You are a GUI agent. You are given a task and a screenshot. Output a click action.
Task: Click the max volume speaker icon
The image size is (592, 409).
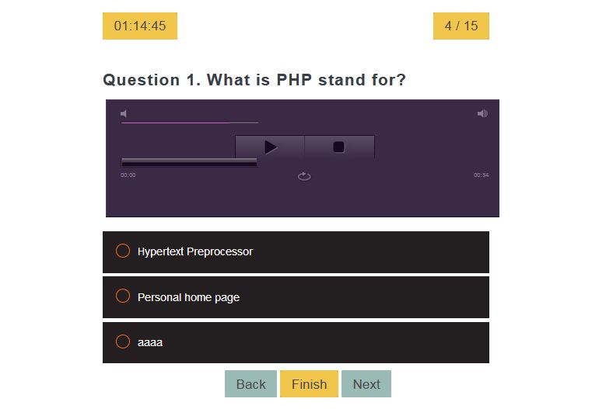pyautogui.click(x=482, y=114)
